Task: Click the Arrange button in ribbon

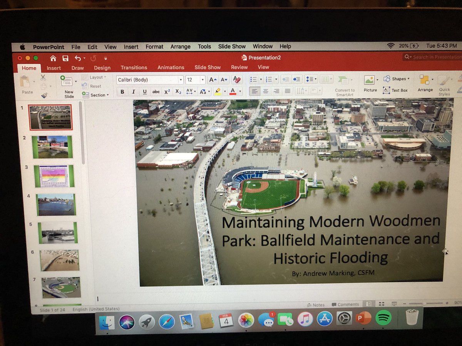Action: pos(425,83)
